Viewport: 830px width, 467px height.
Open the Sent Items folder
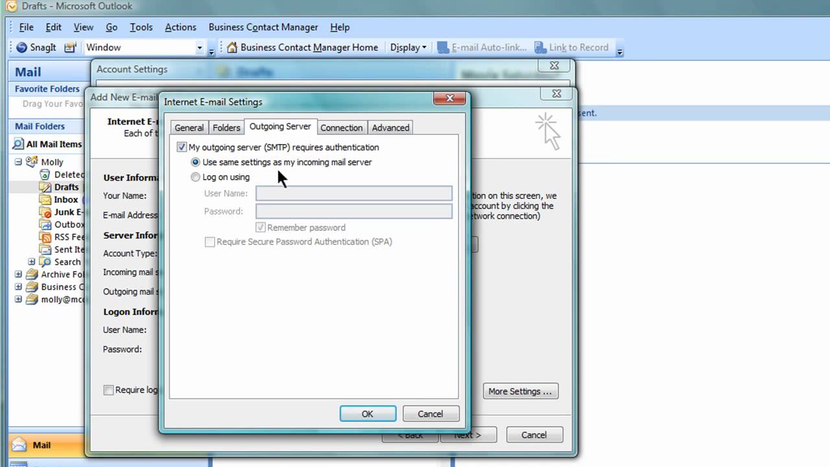point(62,249)
